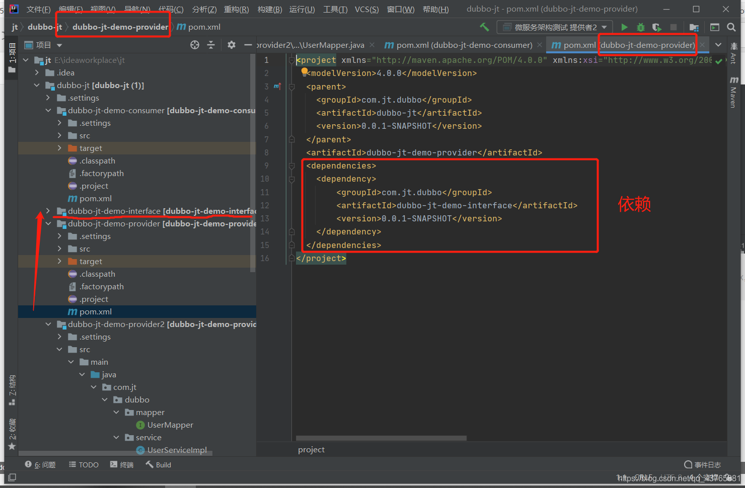Open the TODO tool window
745x488 pixels.
pyautogui.click(x=84, y=465)
